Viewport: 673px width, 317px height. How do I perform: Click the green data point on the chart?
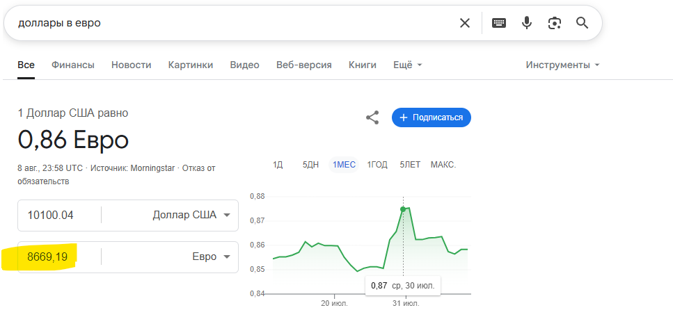[x=403, y=209]
